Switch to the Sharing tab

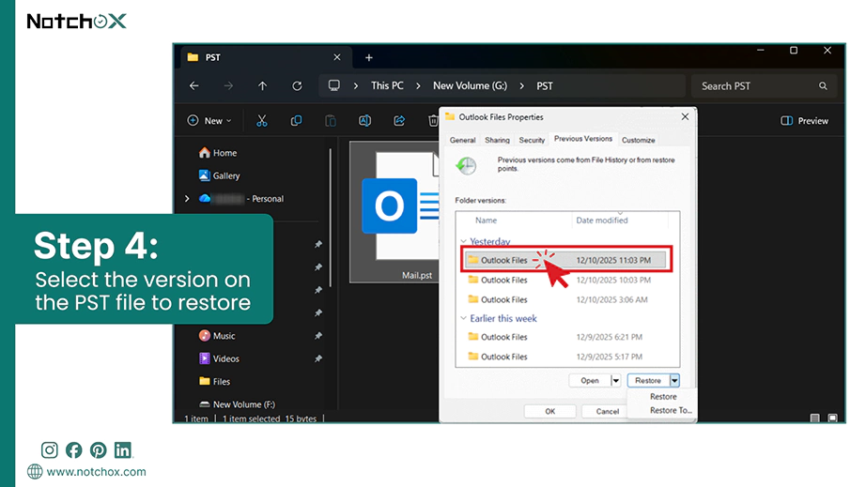click(x=497, y=140)
